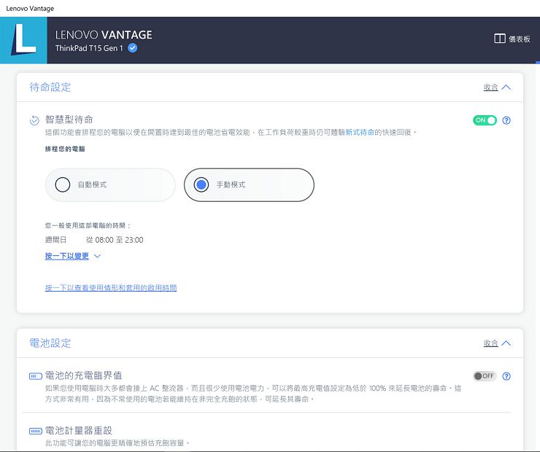Viewport: 540px width, 452px height.
Task: Click the 收合 link in 電池設定
Action: tap(491, 343)
